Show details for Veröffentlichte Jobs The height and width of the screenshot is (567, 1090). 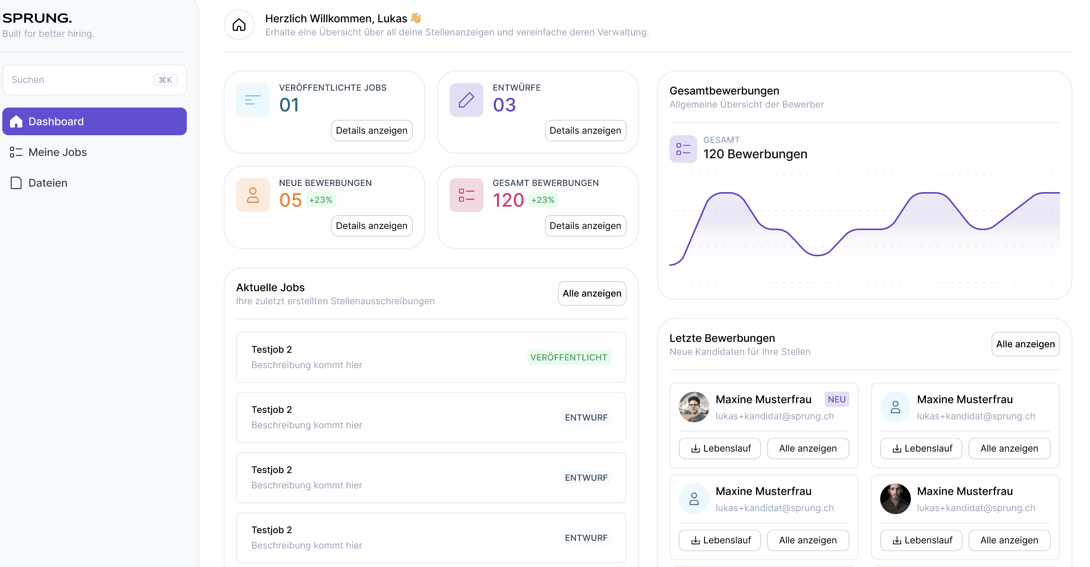click(x=371, y=131)
